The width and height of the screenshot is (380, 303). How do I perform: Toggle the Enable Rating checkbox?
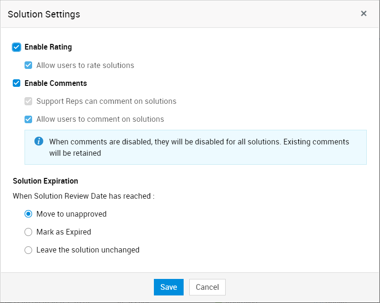click(17, 47)
